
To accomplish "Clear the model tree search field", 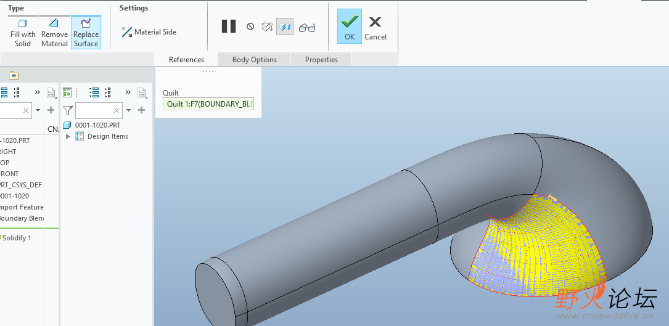I will click(26, 110).
